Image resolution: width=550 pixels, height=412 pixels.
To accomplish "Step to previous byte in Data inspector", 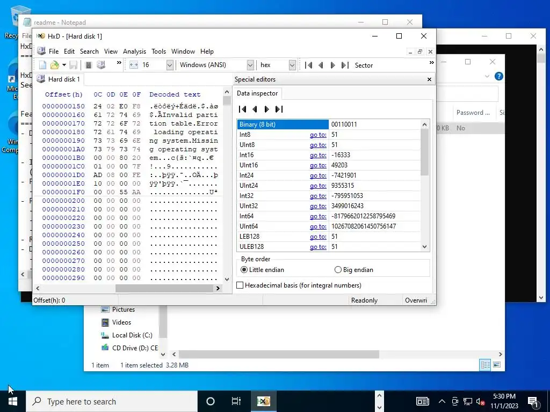I will (x=255, y=109).
